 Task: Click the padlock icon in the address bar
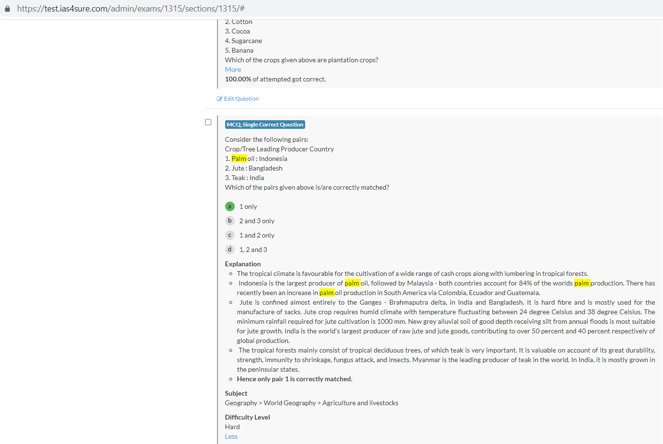click(7, 9)
